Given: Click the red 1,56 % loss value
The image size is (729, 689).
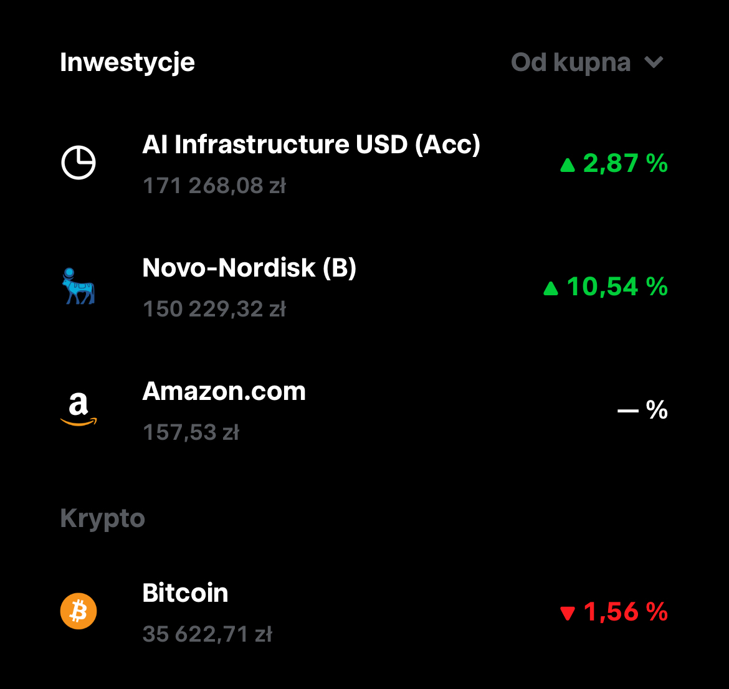Looking at the screenshot, I should (625, 612).
